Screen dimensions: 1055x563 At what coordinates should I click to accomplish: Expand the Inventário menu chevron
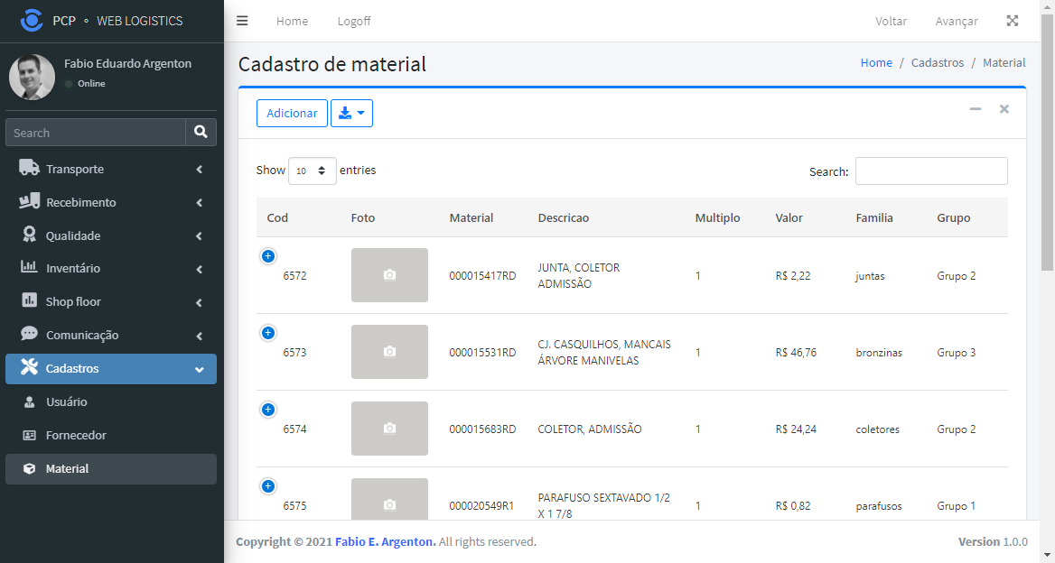click(199, 270)
